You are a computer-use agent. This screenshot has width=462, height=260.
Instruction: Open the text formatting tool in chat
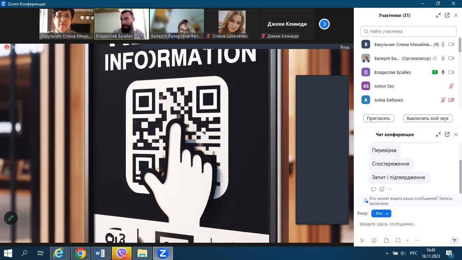click(362, 240)
